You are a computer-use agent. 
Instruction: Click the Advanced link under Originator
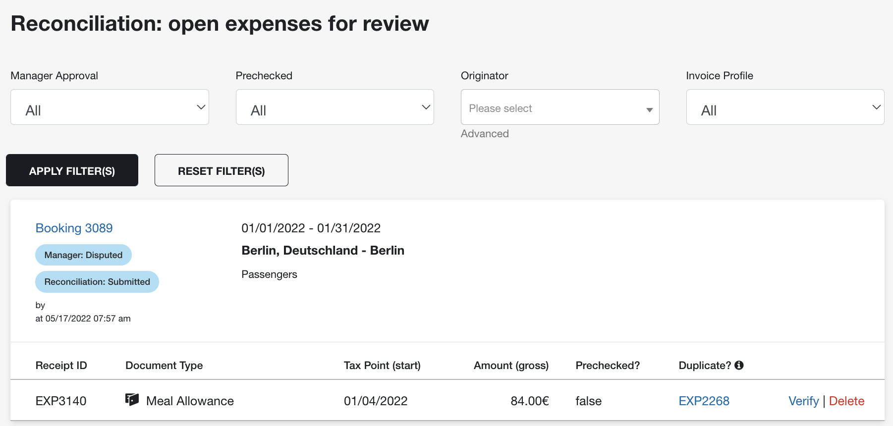[485, 134]
